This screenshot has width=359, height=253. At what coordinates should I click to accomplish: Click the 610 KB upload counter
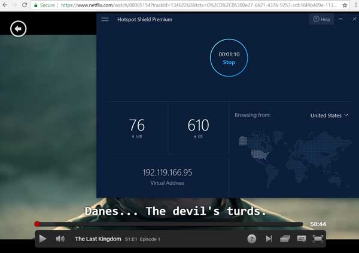tap(198, 128)
